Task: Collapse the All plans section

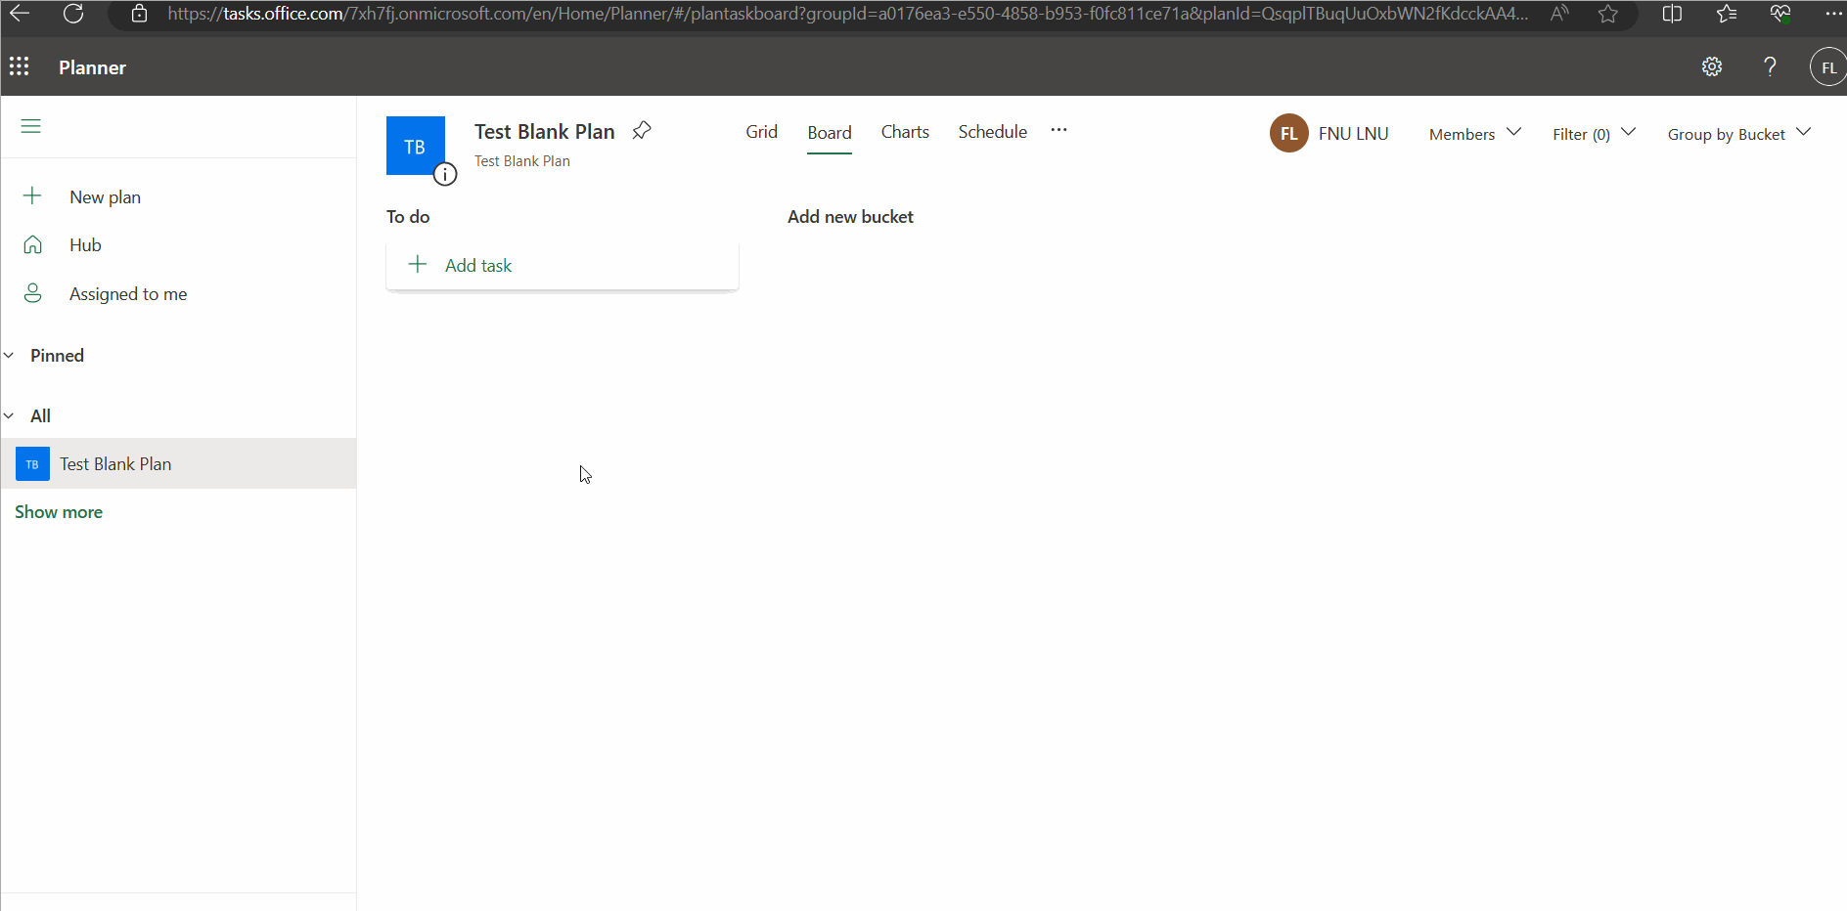Action: point(9,415)
